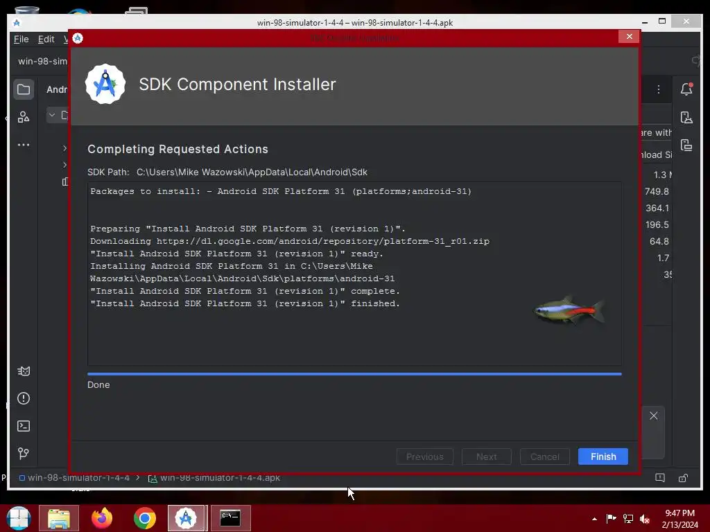Click the installation progress bar
Image resolution: width=710 pixels, height=532 pixels.
tap(354, 374)
